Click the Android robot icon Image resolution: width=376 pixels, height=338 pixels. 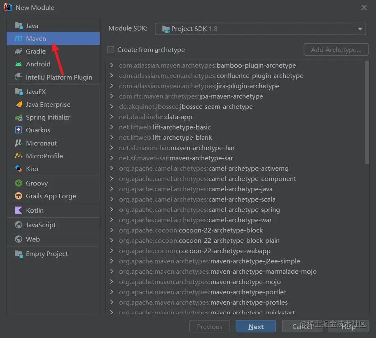tap(19, 64)
